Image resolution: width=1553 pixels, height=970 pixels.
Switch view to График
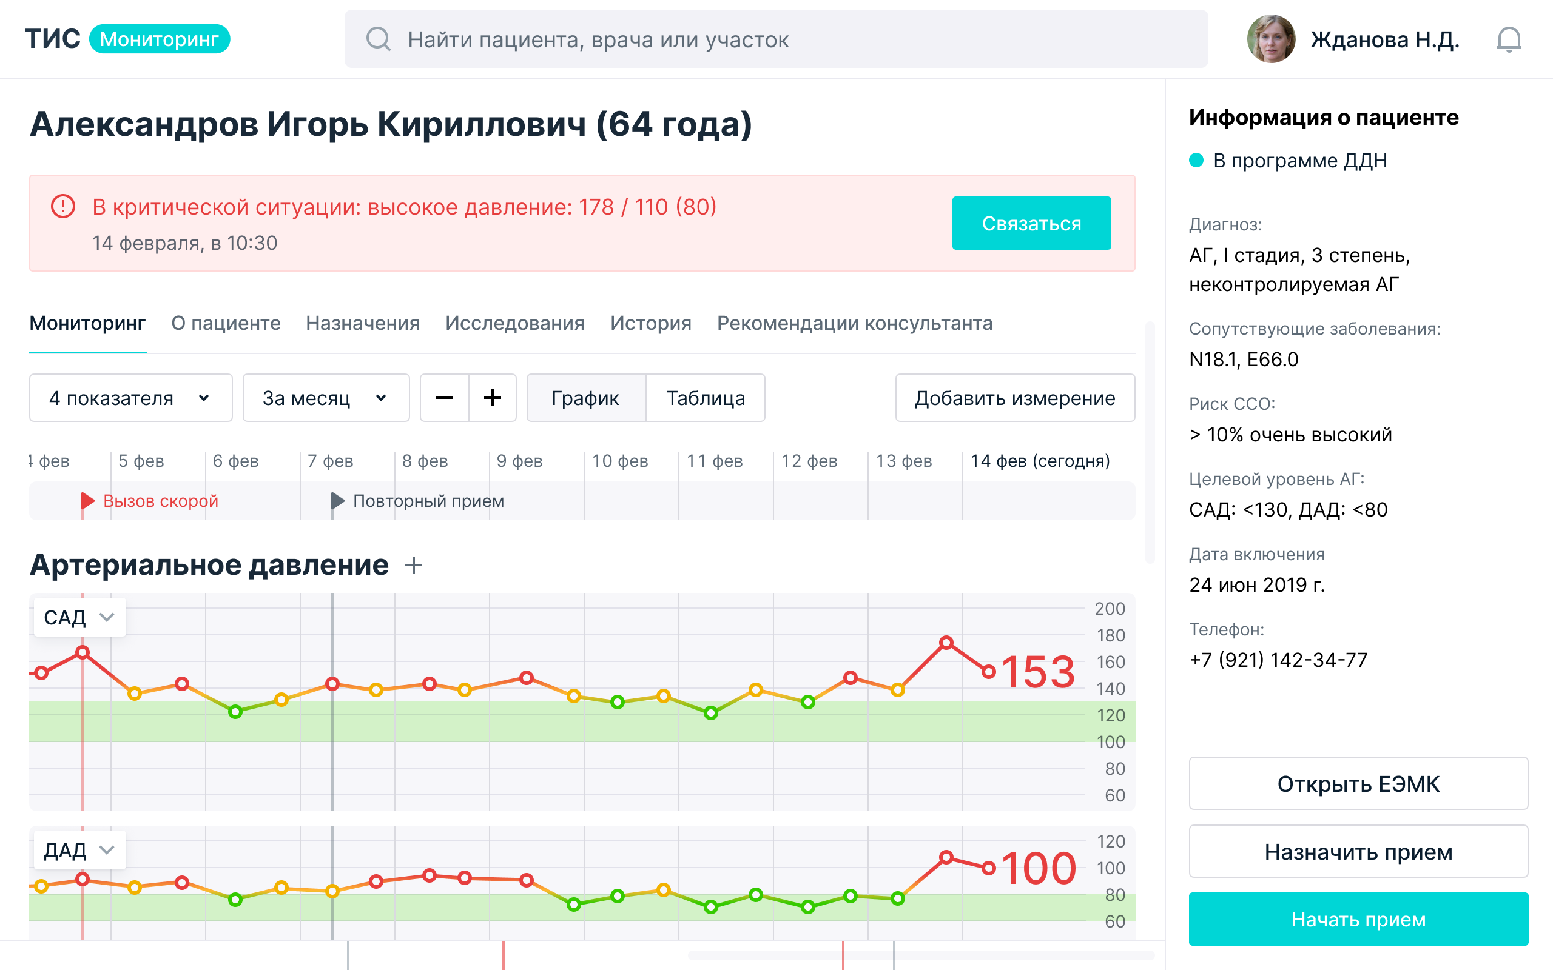coord(585,398)
